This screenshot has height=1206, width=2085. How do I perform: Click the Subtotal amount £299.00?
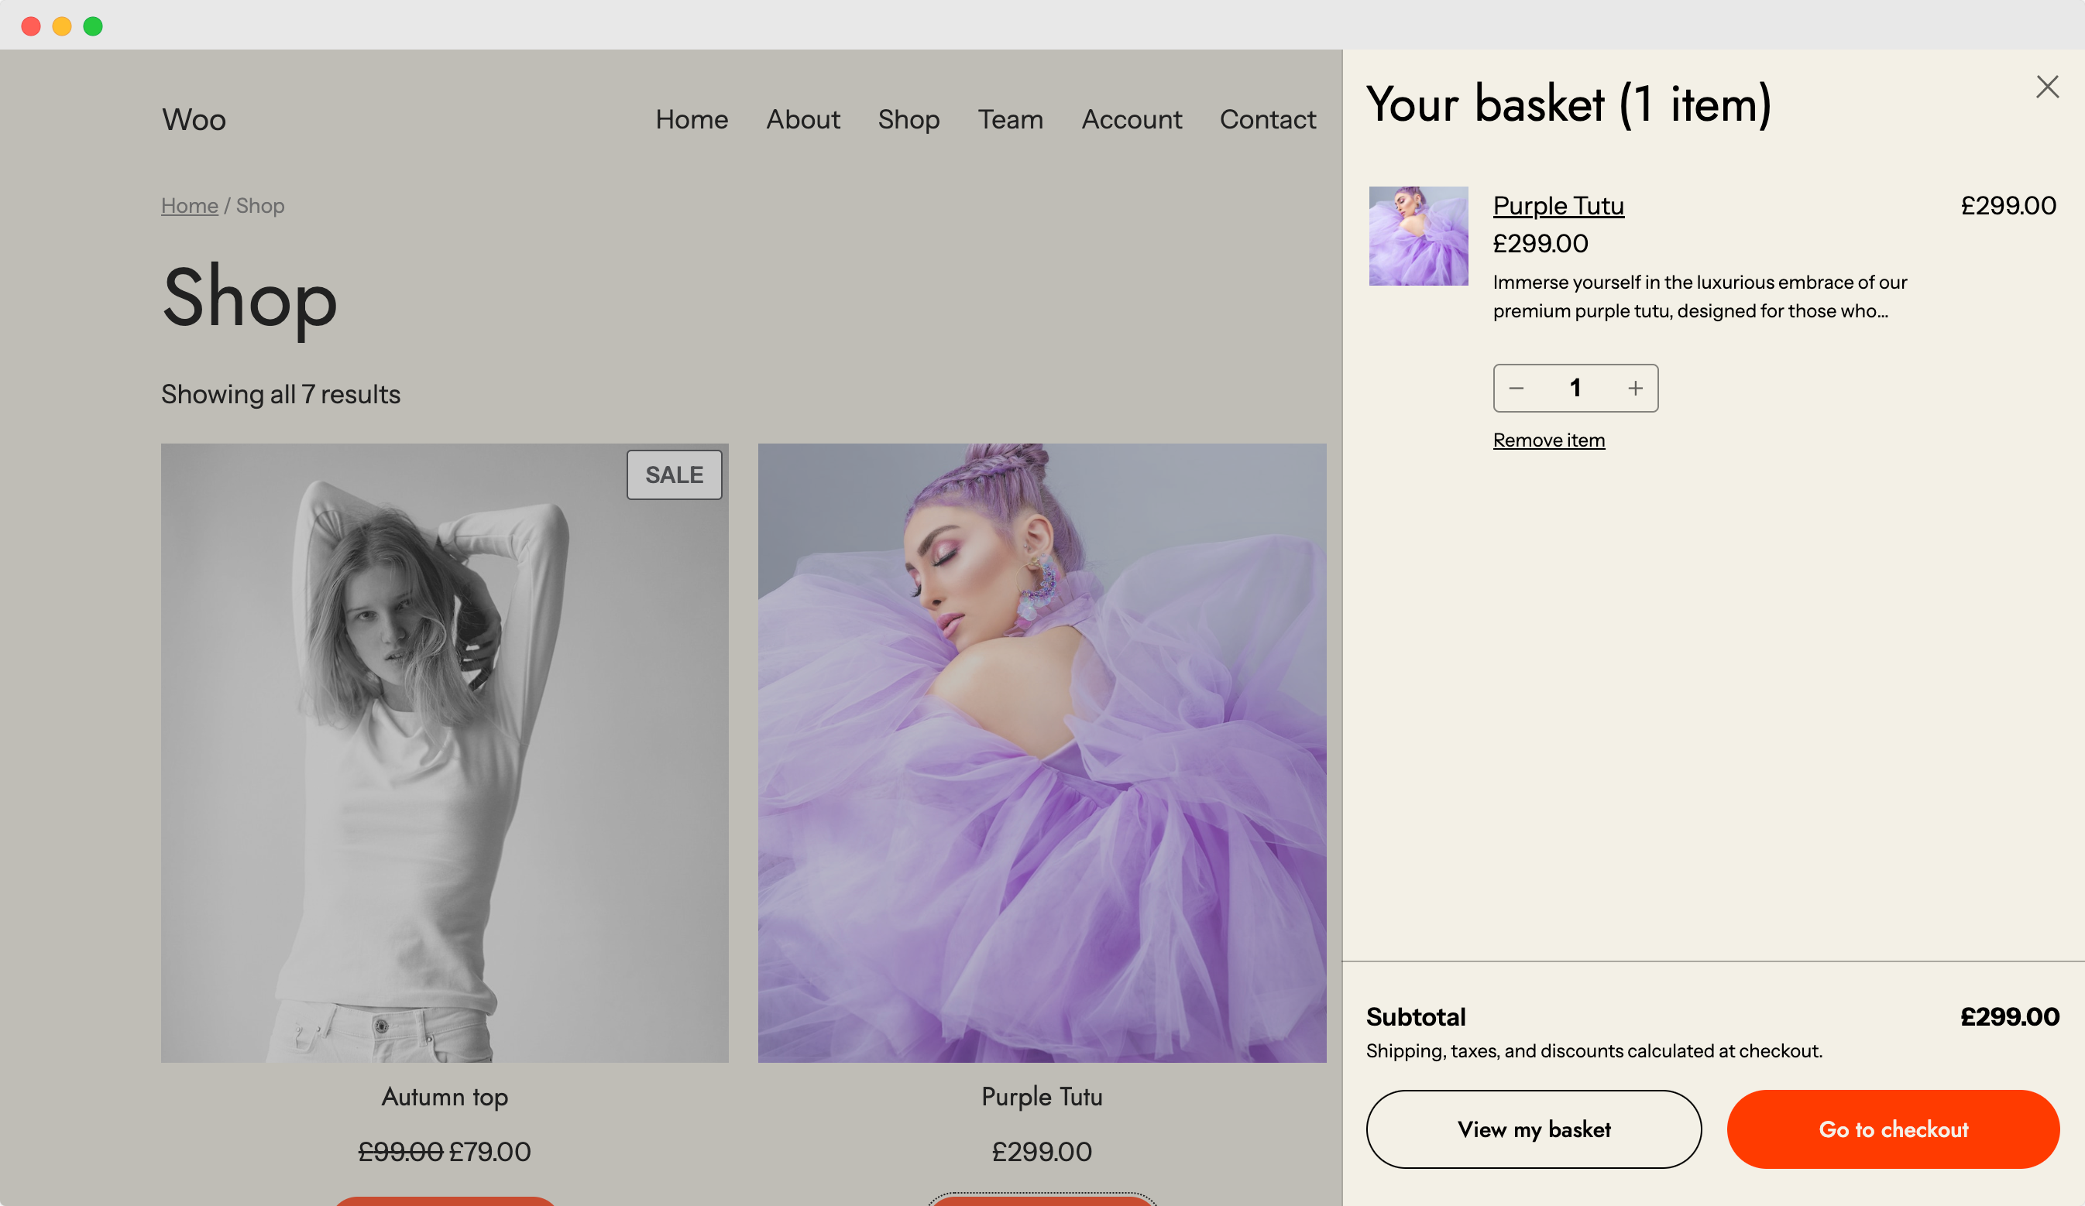point(2010,1016)
